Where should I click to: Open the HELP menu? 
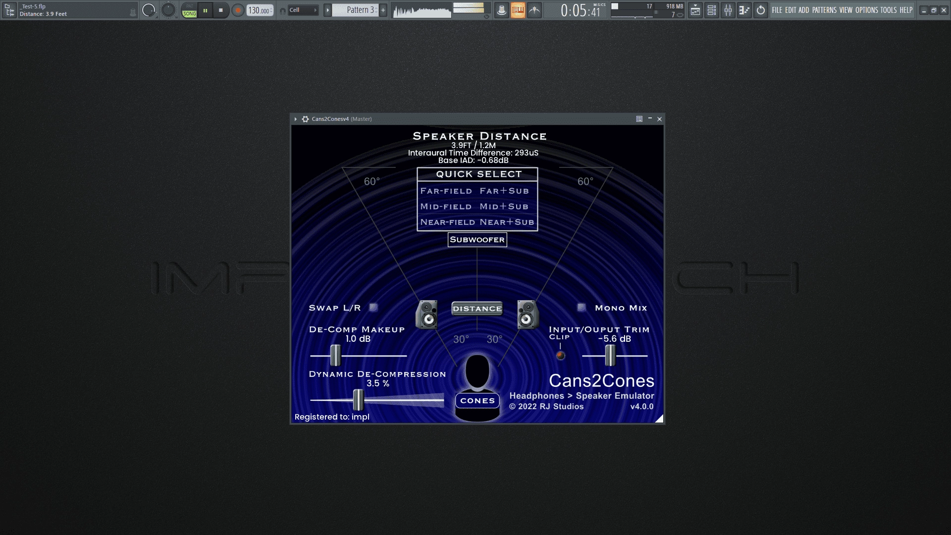point(906,10)
